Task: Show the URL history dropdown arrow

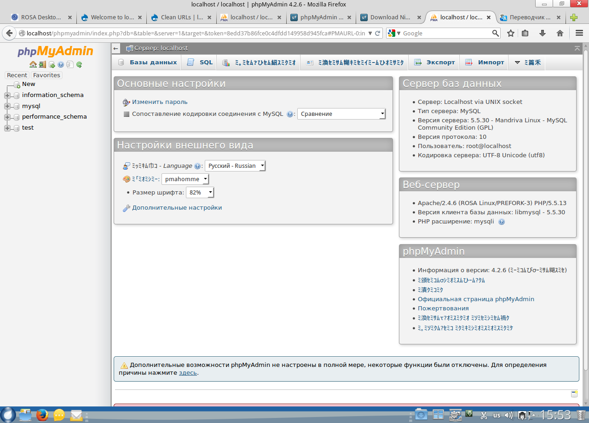Action: (370, 33)
